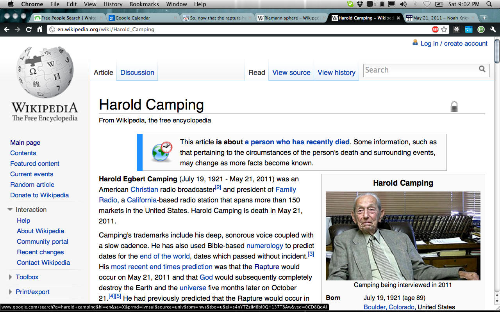
Task: Collapse the Interaction sidebar section
Action: [x=10, y=210]
